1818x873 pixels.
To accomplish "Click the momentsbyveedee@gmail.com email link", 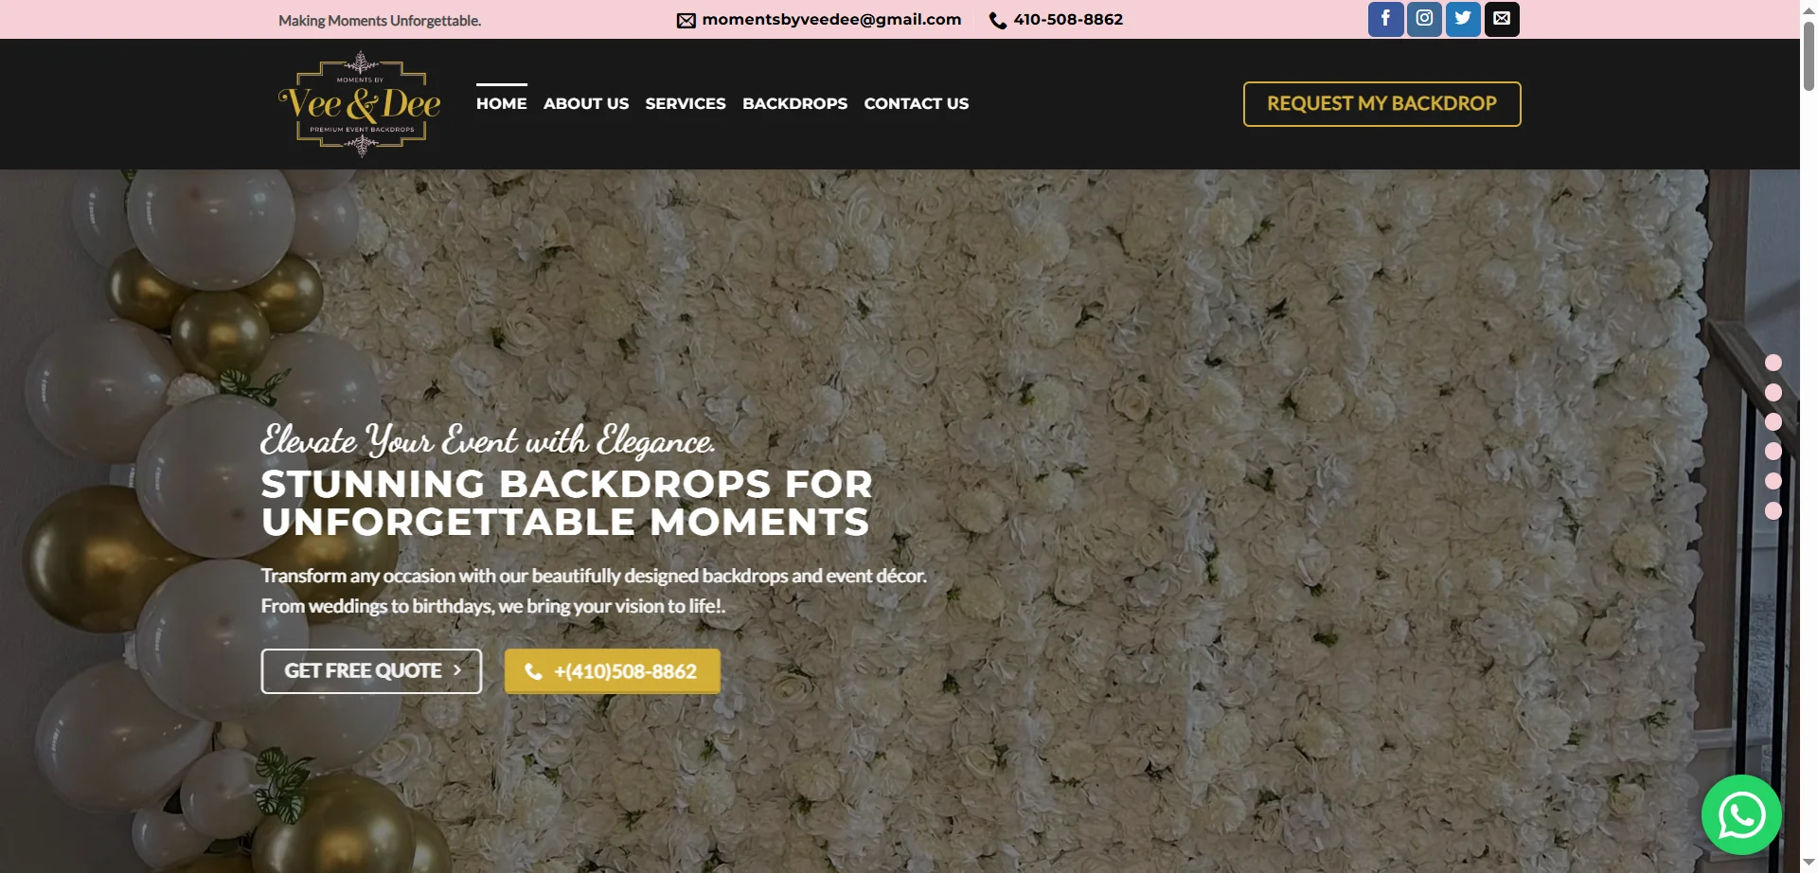I will click(831, 20).
